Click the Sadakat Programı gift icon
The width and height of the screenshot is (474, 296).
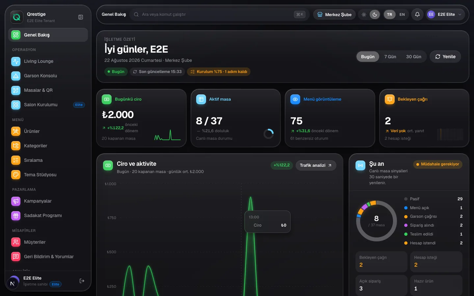16,215
